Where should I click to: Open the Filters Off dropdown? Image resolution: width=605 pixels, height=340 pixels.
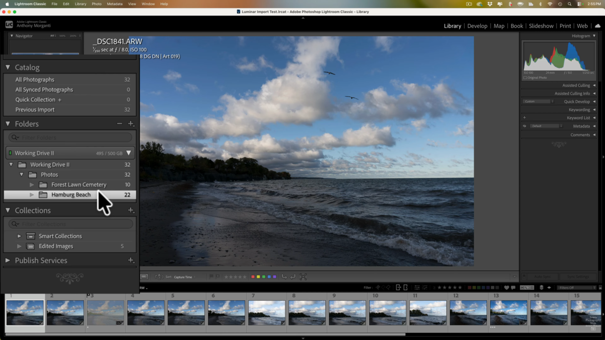[577, 288]
